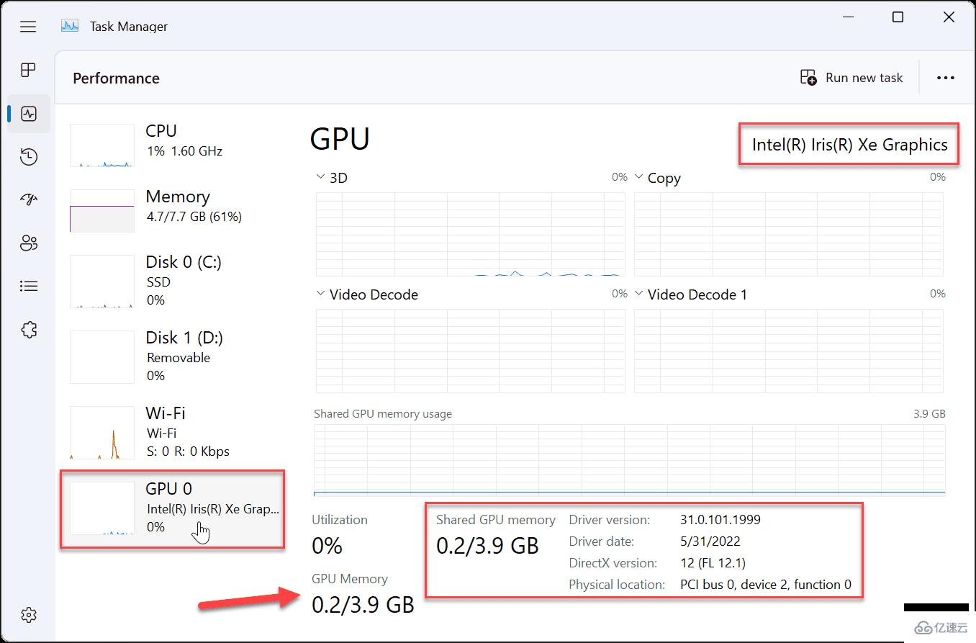The image size is (976, 643).
Task: Click the Video Decode engine graph
Action: pos(470,351)
